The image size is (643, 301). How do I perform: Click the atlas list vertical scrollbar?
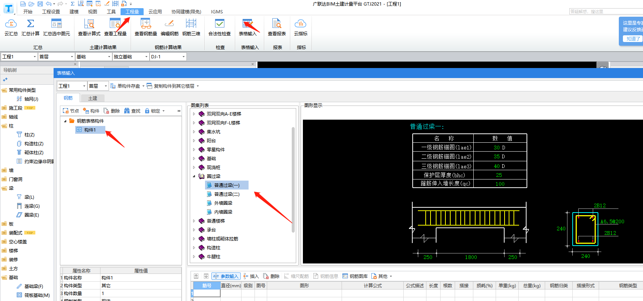293,180
